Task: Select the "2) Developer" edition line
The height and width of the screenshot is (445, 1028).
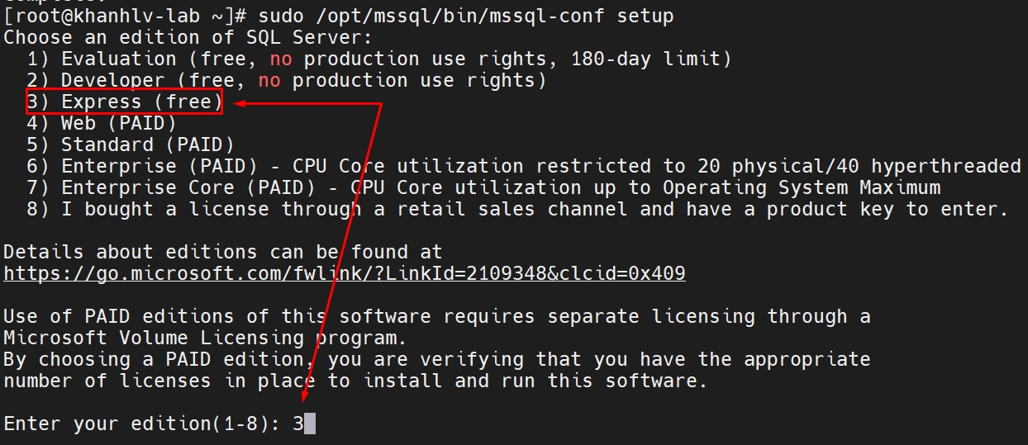Action: coord(112,81)
